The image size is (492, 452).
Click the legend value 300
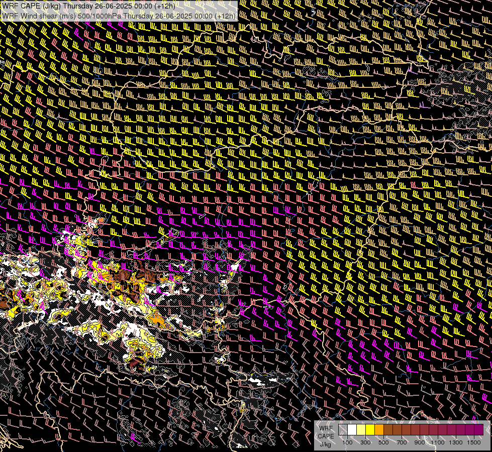point(365,442)
